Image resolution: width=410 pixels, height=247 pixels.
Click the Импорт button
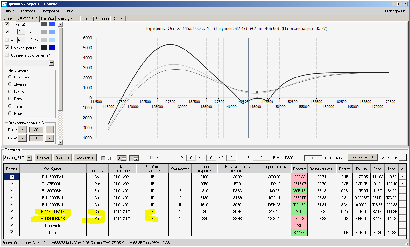43,157
